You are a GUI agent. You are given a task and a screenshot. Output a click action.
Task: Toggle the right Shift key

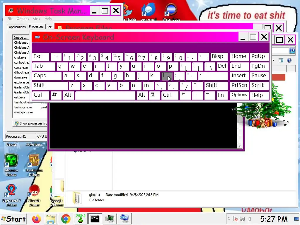coord(216,86)
